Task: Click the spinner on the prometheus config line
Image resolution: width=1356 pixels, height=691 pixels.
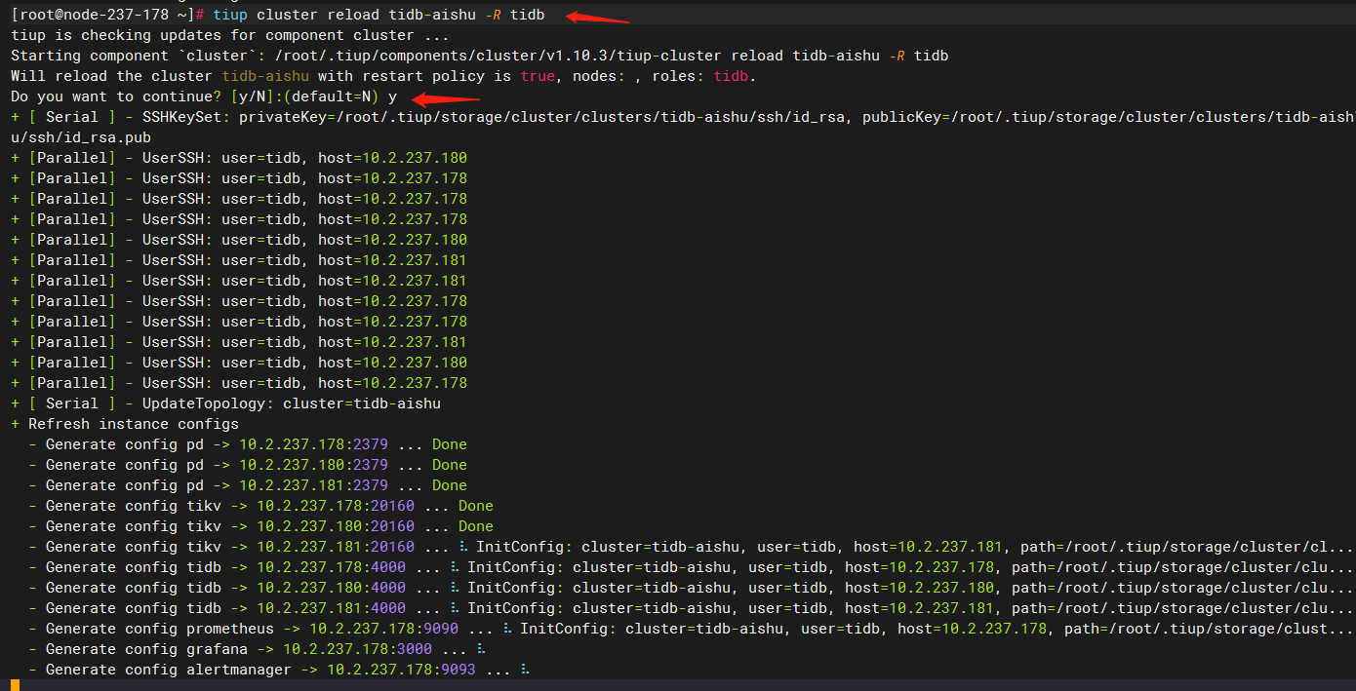Action: coord(507,629)
